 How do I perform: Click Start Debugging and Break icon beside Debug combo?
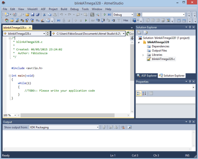pos(109,14)
